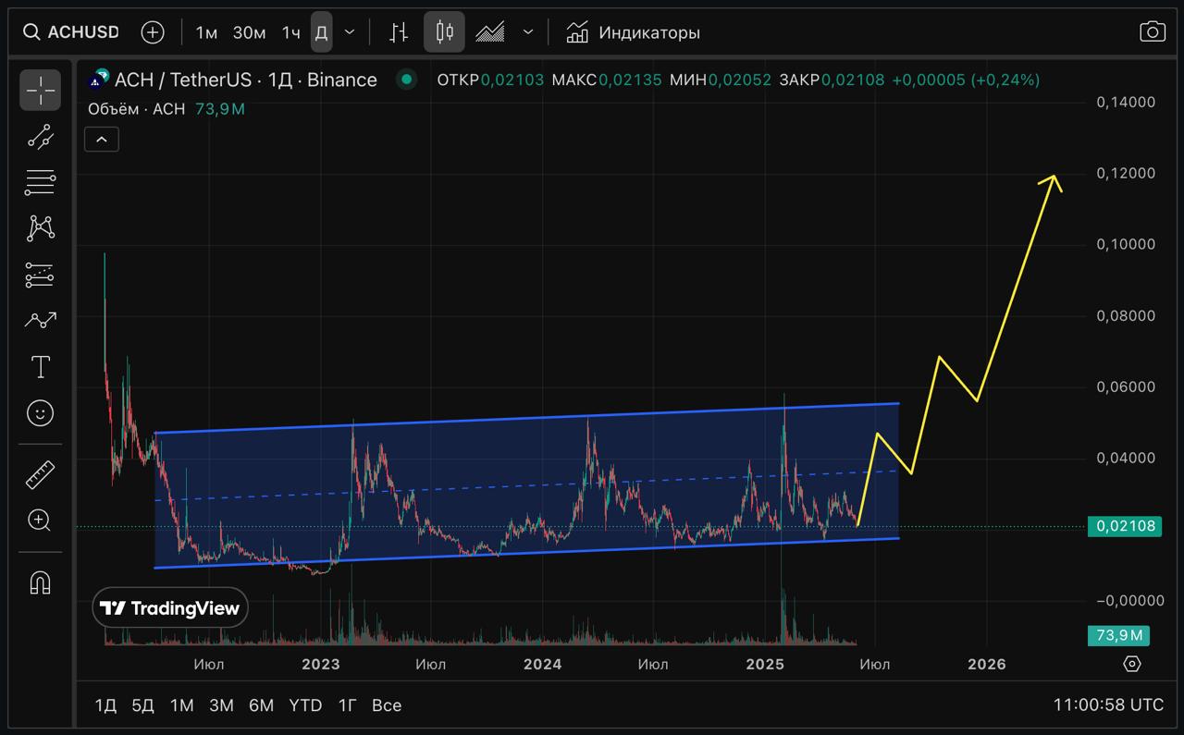Image resolution: width=1184 pixels, height=735 pixels.
Task: Expand the timeframe dropdown arrow
Action: coord(350,32)
